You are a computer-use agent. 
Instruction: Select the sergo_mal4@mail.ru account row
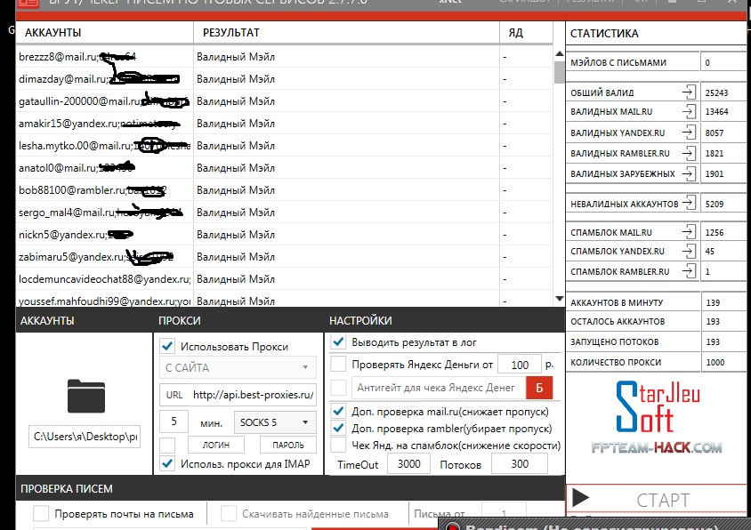click(x=284, y=213)
